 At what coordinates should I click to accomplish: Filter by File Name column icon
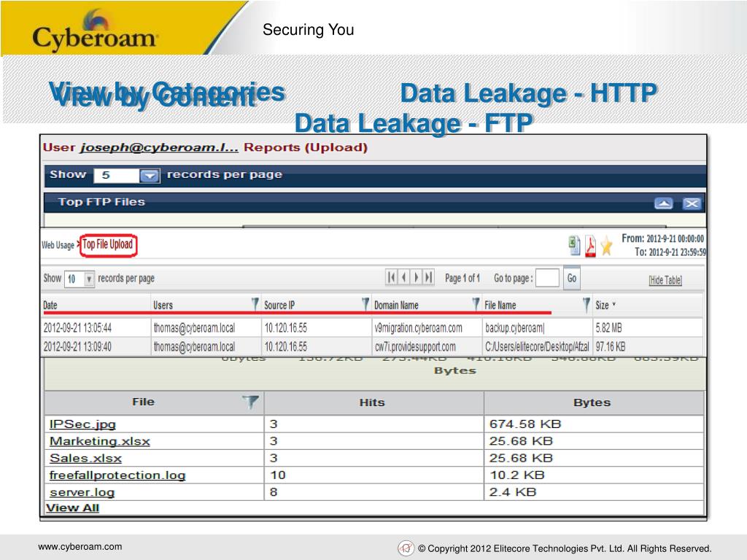[586, 304]
